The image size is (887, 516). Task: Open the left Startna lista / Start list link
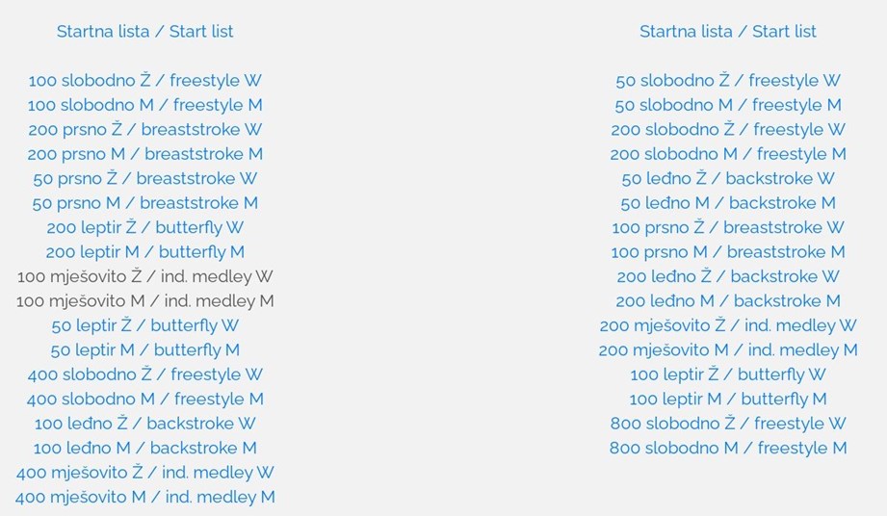144,31
